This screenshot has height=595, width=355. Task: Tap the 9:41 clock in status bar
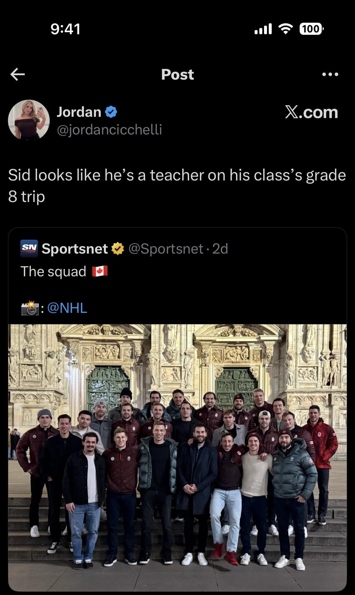pyautogui.click(x=65, y=29)
